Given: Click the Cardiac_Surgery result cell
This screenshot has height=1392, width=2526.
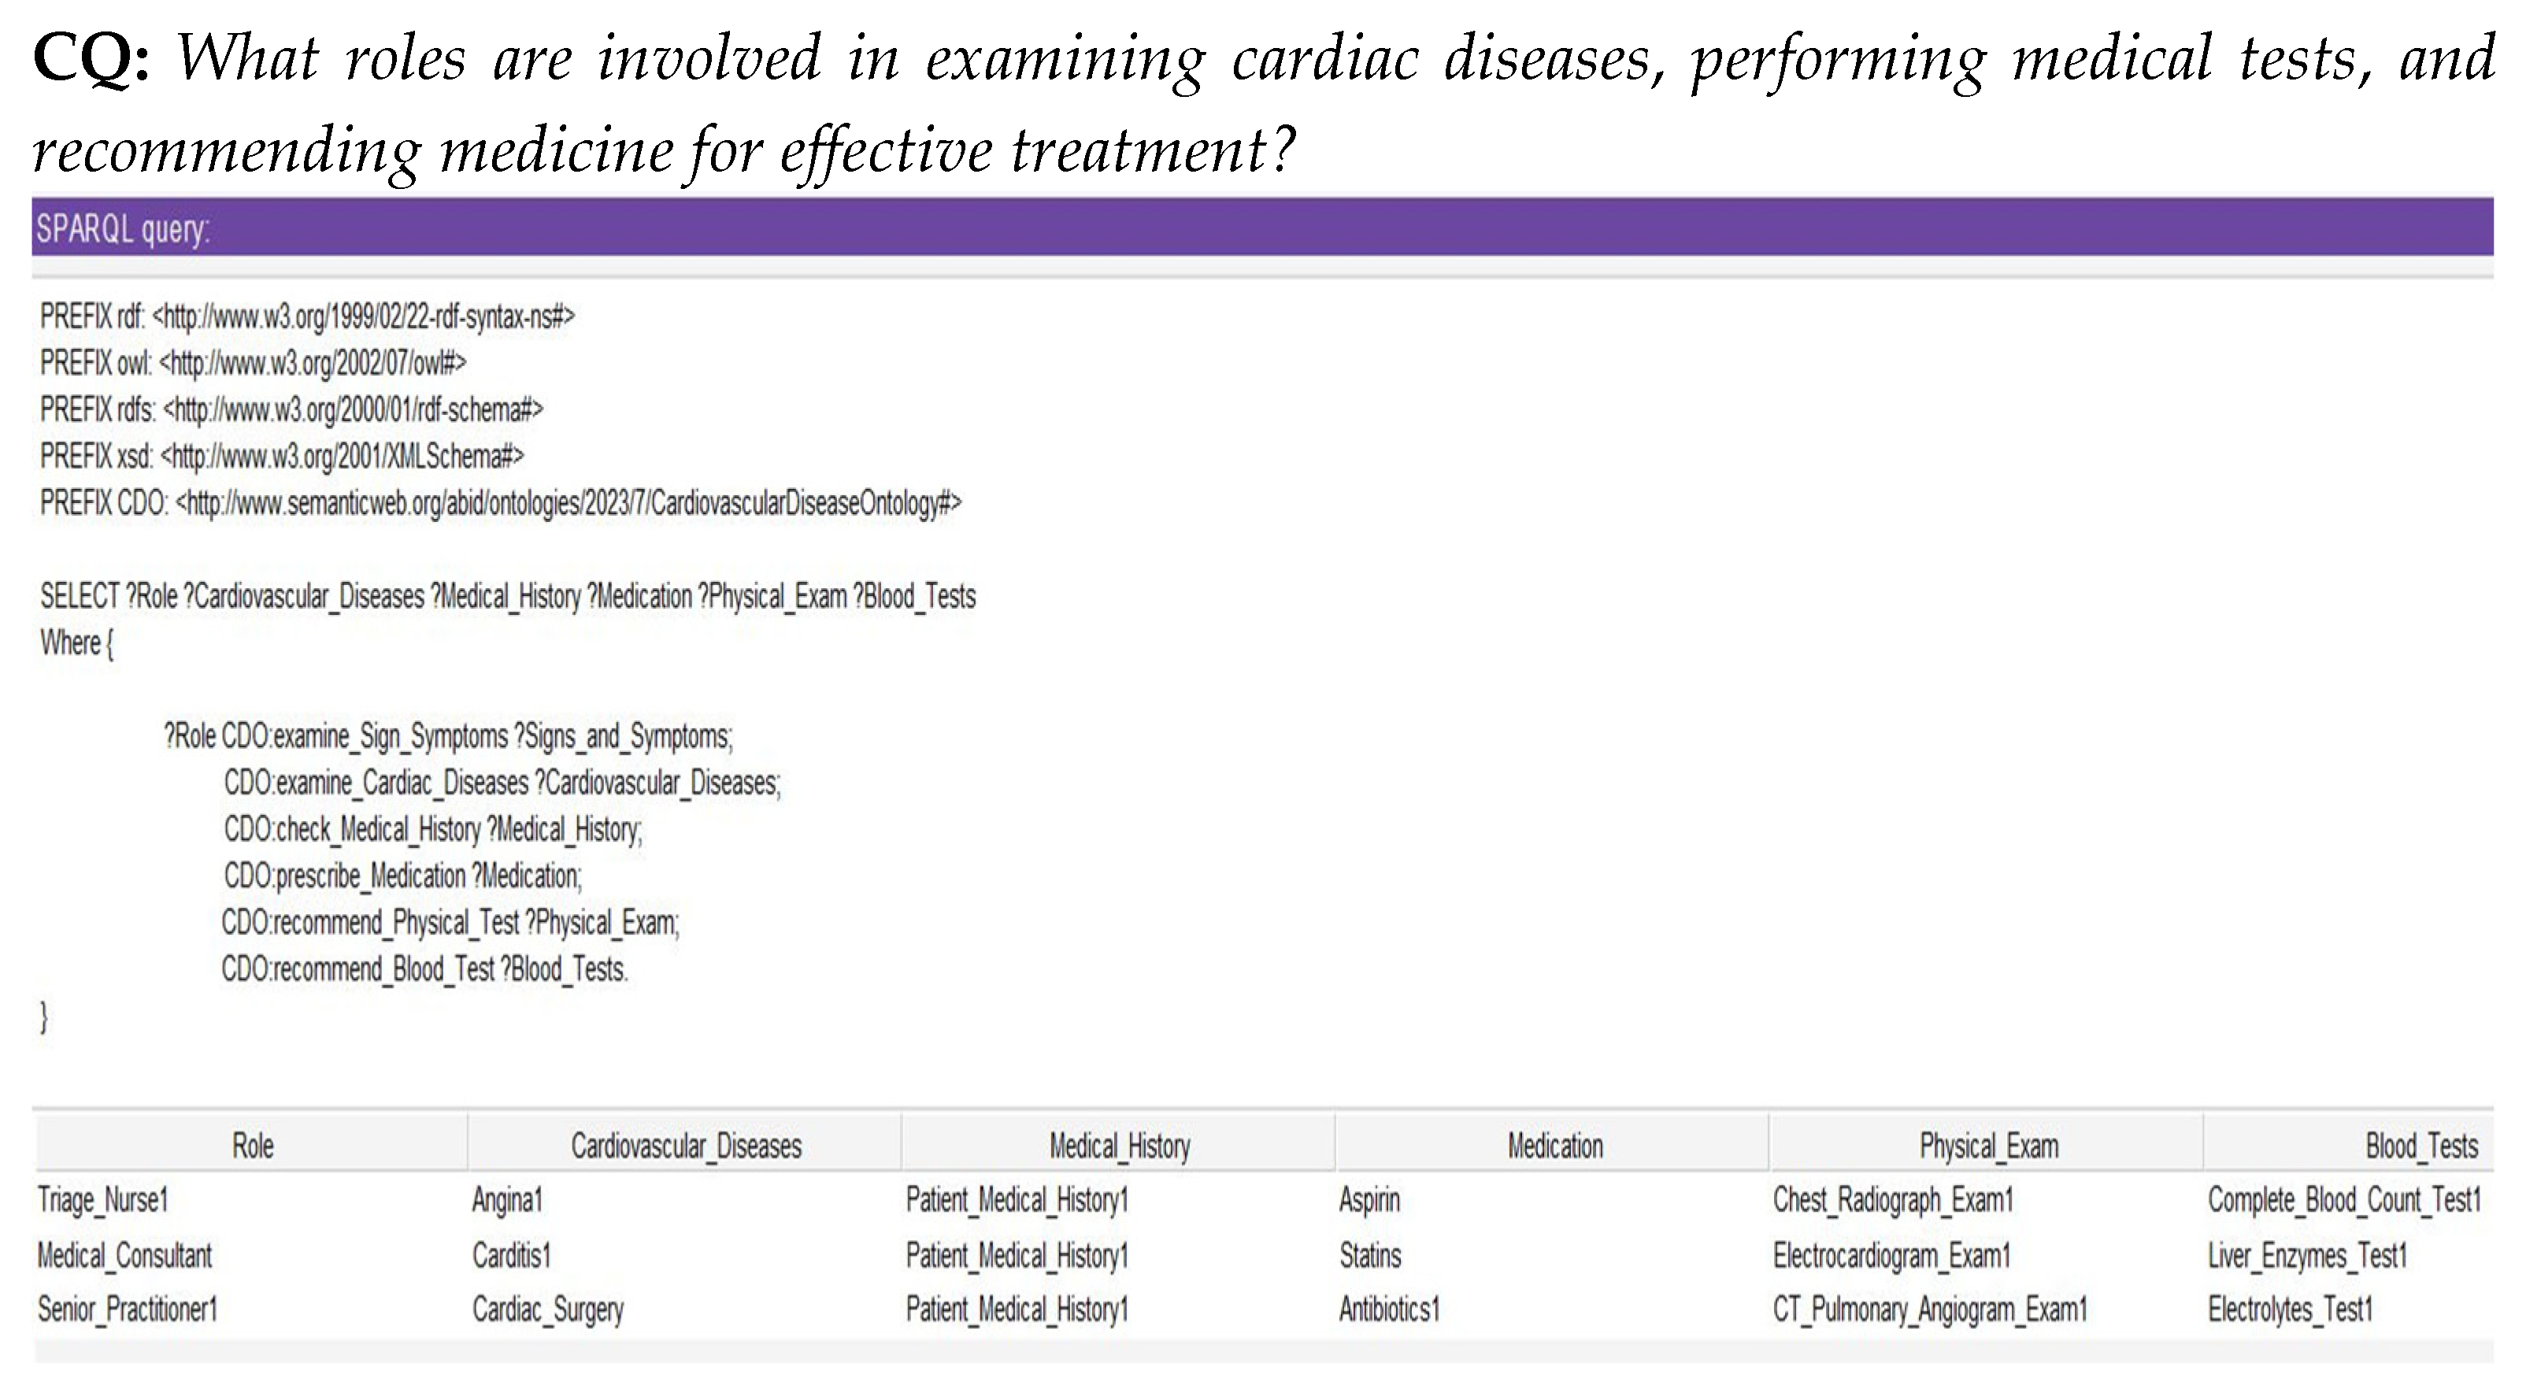Looking at the screenshot, I should pos(547,1309).
